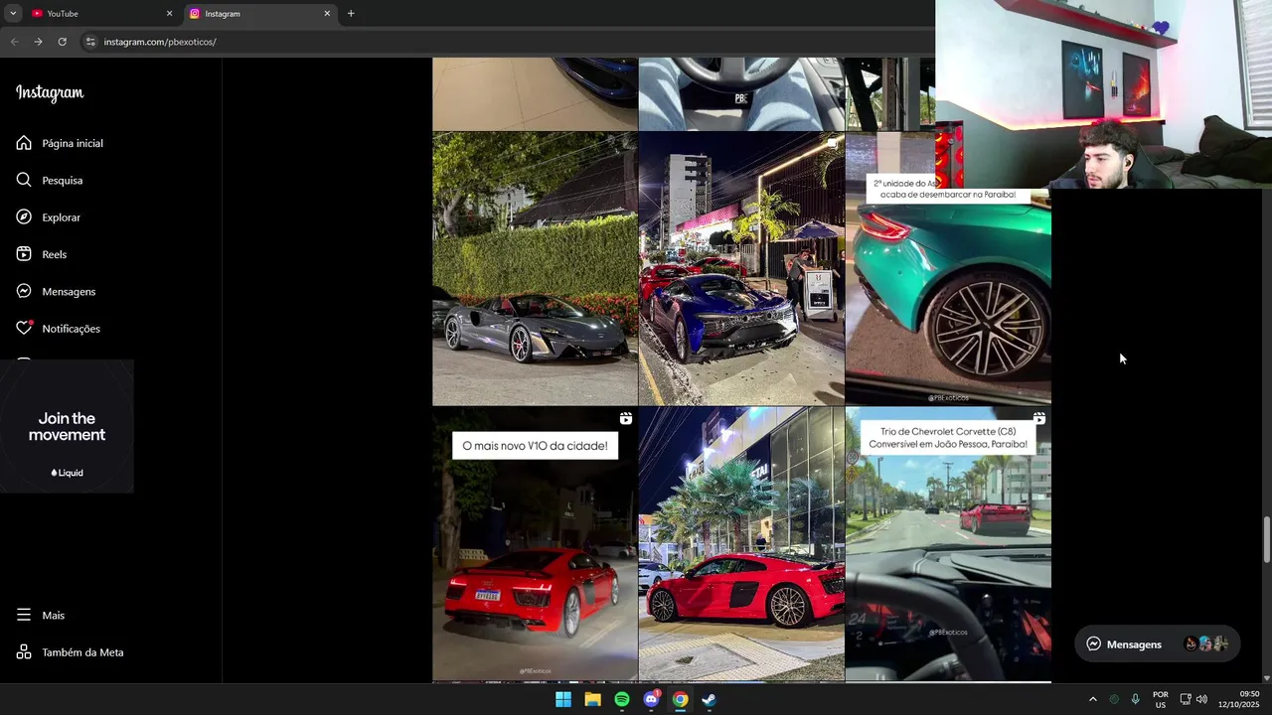Open the Notificações heart icon
The height and width of the screenshot is (715, 1272).
[24, 328]
